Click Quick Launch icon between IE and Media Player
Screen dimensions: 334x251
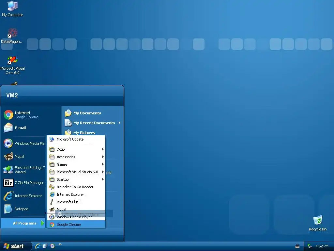(x=45, y=246)
